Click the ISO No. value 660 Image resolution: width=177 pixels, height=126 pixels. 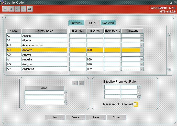[x=95, y=59]
